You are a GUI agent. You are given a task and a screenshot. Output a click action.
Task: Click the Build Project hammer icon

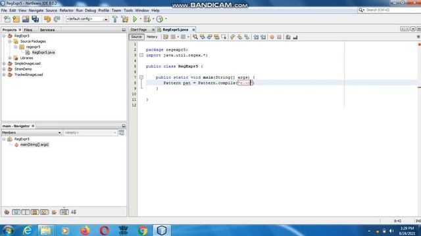[x=115, y=19]
